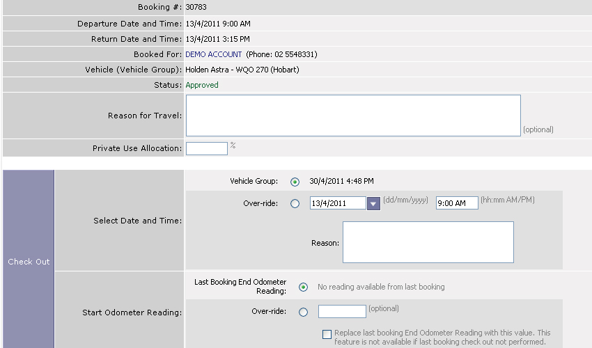Focus the override Reason text area
Image resolution: width=592 pixels, height=348 pixels.
[428, 242]
